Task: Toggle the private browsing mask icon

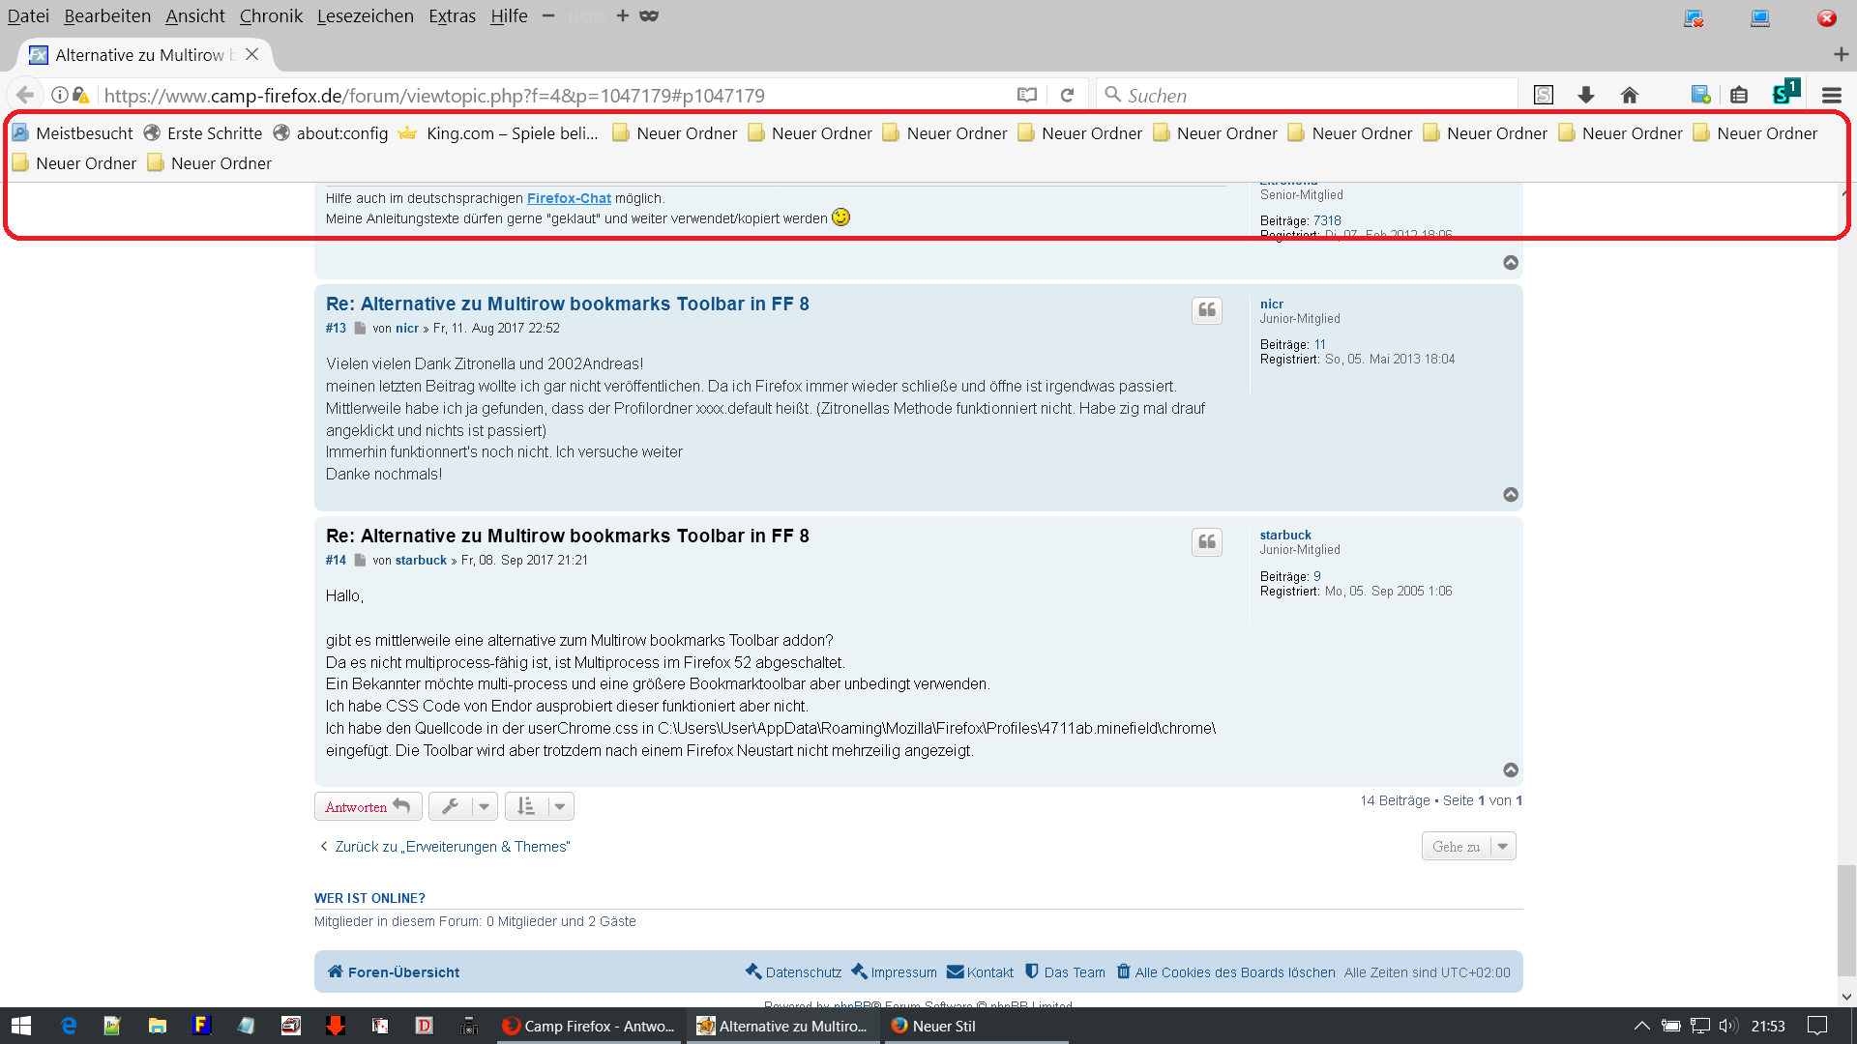Action: point(649,15)
